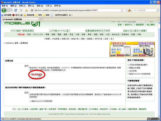Open the 歷史 (History) menu
Viewport: 161px width, 121px height.
pos(31,6)
